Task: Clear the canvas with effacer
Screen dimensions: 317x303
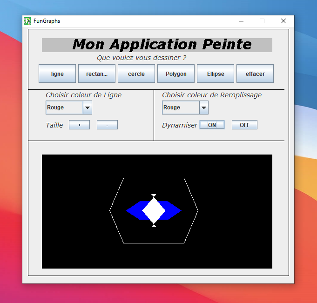Action: pos(255,74)
